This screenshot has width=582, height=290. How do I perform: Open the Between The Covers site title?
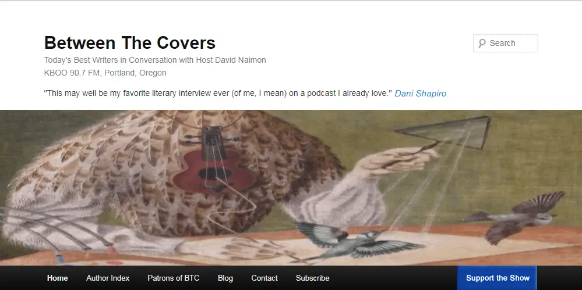pos(129,42)
